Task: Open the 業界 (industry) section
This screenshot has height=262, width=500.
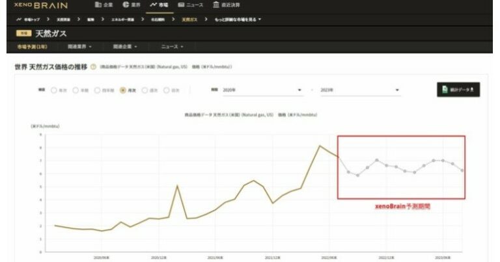Action: pos(132,5)
